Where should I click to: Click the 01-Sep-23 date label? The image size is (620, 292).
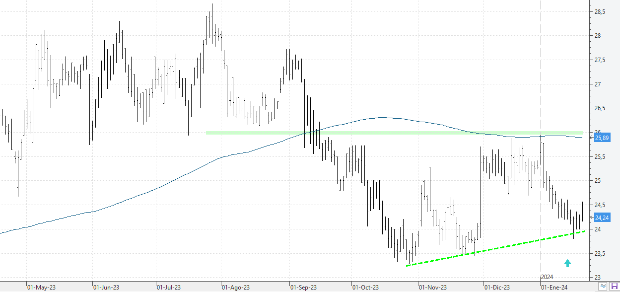point(303,287)
